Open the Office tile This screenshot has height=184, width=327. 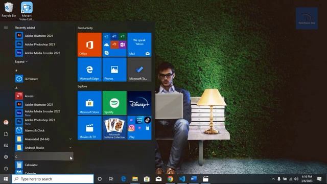[89, 44]
